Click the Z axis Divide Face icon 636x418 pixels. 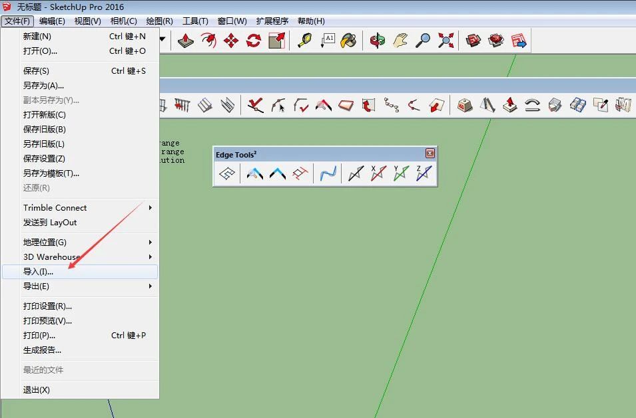424,173
